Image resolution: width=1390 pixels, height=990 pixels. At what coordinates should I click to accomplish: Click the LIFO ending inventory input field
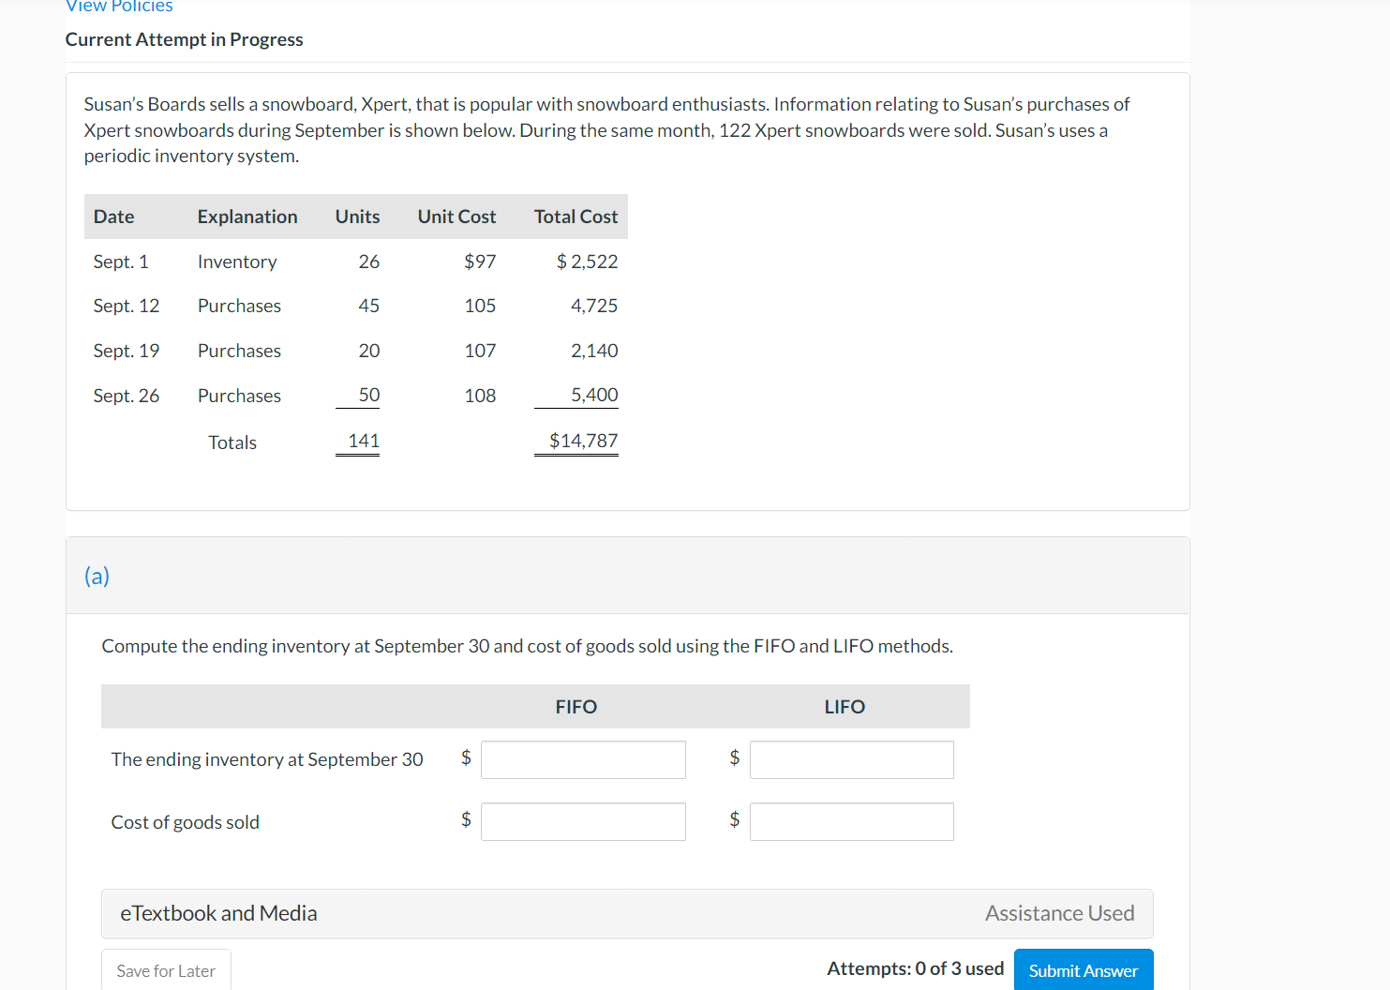(x=850, y=759)
